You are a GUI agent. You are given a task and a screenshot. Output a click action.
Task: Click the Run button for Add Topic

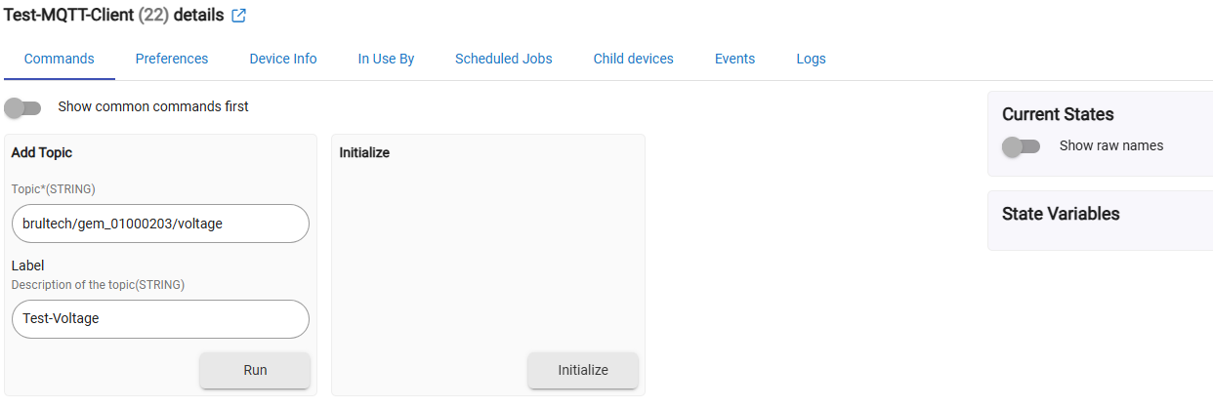tap(255, 370)
